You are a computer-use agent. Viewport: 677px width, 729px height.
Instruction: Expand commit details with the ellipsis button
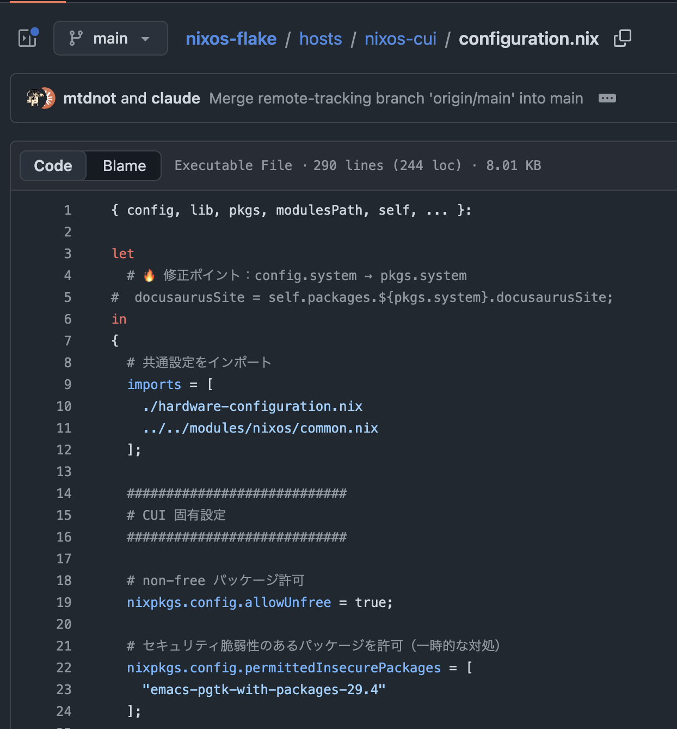tap(607, 98)
